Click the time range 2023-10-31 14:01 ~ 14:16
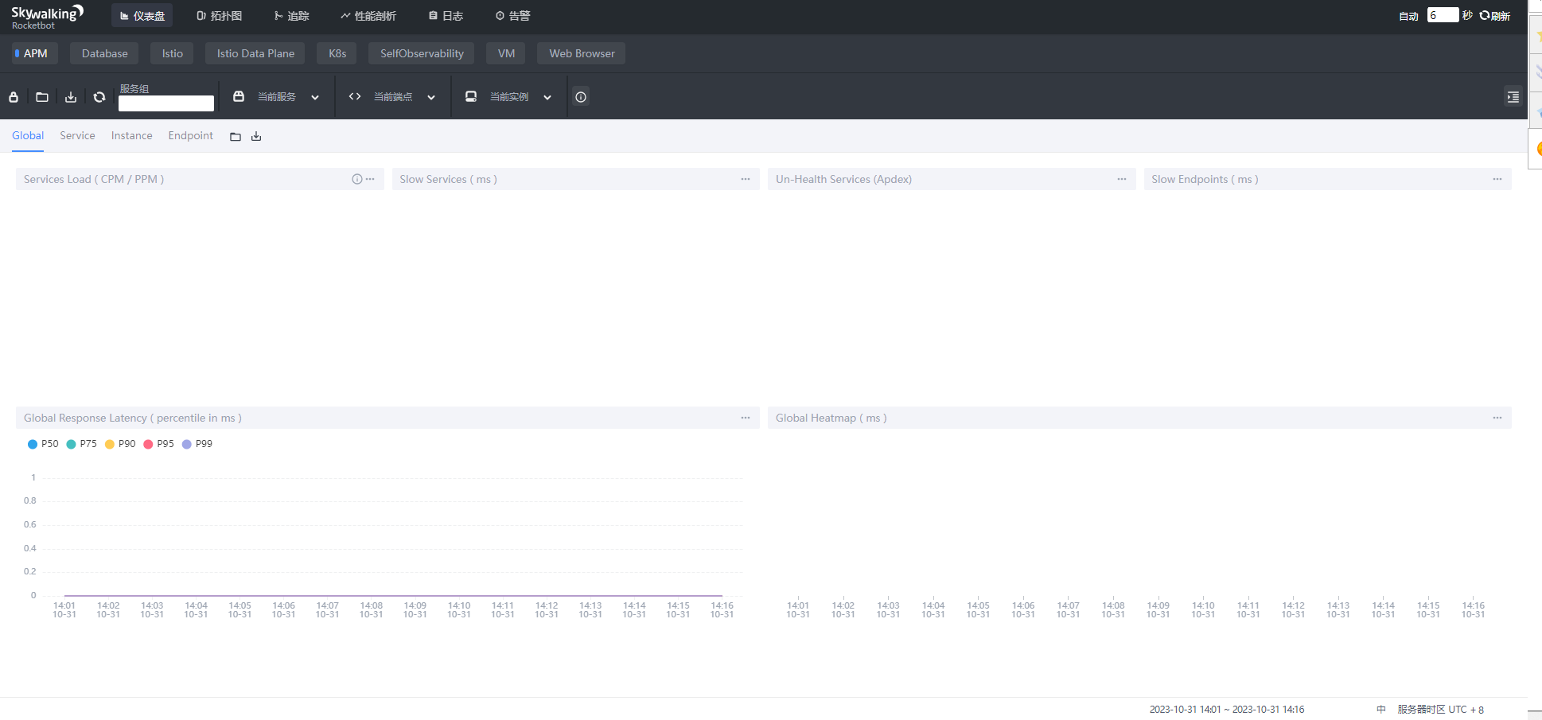The height and width of the screenshot is (720, 1542). 1226,710
